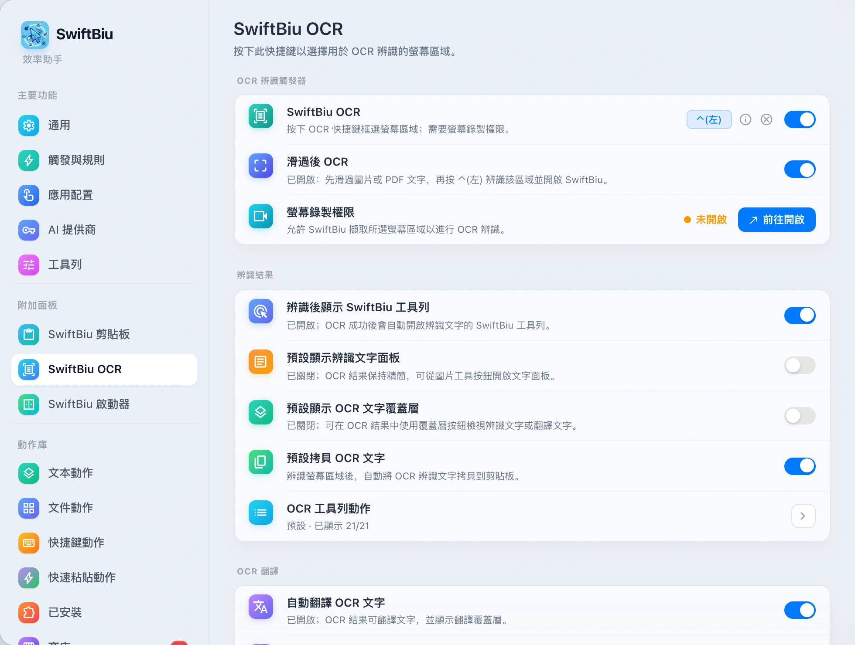Select 快捷鍵動作 in the sidebar

(104, 543)
